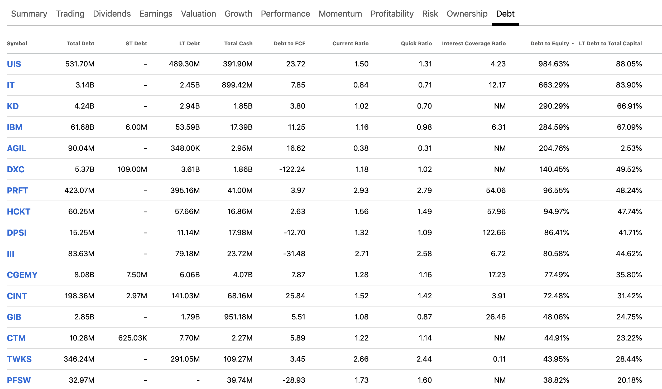
Task: Switch to the Dividends tab
Action: [112, 14]
